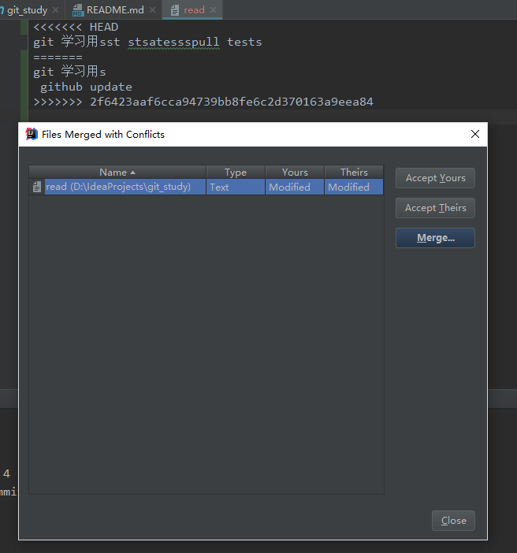Click the Markdown file icon on README.md tab
517x553 pixels.
tap(78, 10)
